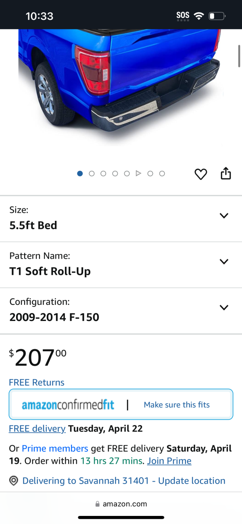Viewport: 242px width, 524px height.
Task: Tap Make sure this fits
Action: click(177, 405)
